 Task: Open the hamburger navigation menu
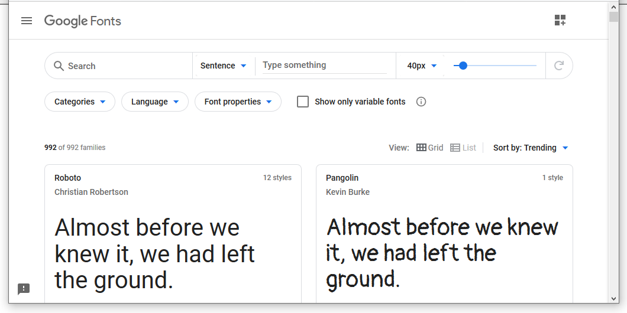pos(27,21)
